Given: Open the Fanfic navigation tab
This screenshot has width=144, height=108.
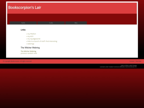Looking at the screenshot, I should coord(23,23).
